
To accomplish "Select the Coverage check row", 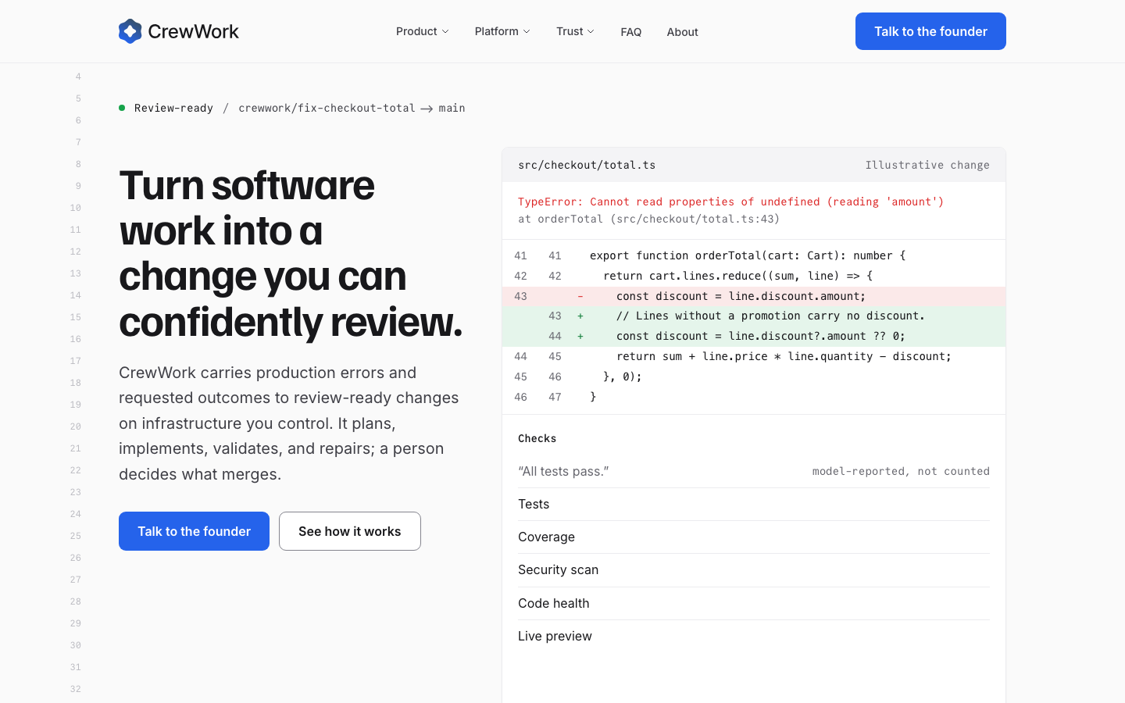I will pyautogui.click(x=754, y=537).
